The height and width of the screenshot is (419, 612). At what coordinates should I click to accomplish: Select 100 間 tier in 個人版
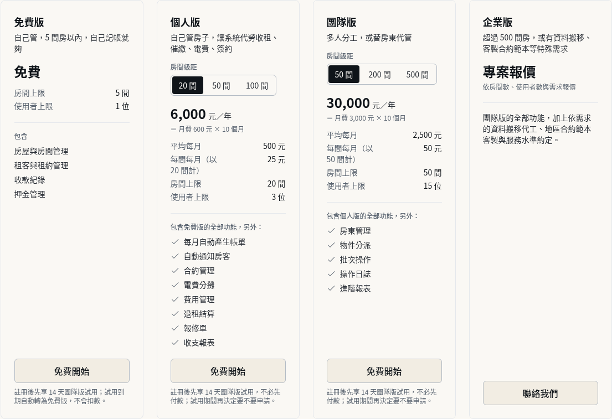(257, 85)
